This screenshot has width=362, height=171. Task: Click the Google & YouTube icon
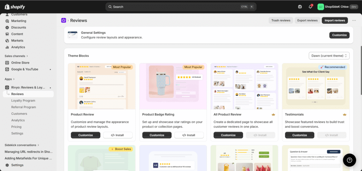7,69
